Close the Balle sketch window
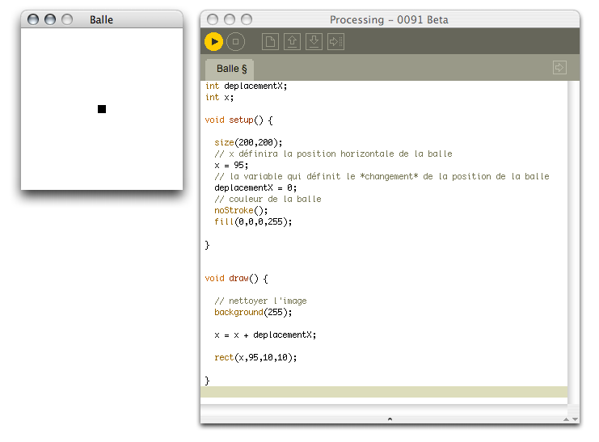Screen dimensions: 599x442 click(x=33, y=19)
